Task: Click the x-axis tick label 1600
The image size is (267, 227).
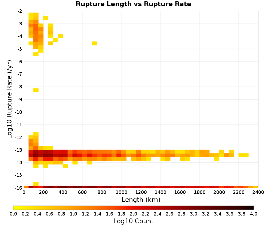Action: [x=180, y=193]
